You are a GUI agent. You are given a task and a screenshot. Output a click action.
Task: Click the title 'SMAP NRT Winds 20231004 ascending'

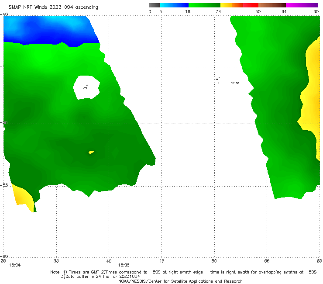tap(53, 7)
